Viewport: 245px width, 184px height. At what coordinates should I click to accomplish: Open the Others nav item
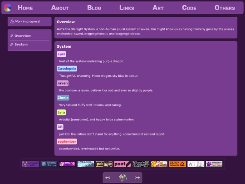(225, 8)
